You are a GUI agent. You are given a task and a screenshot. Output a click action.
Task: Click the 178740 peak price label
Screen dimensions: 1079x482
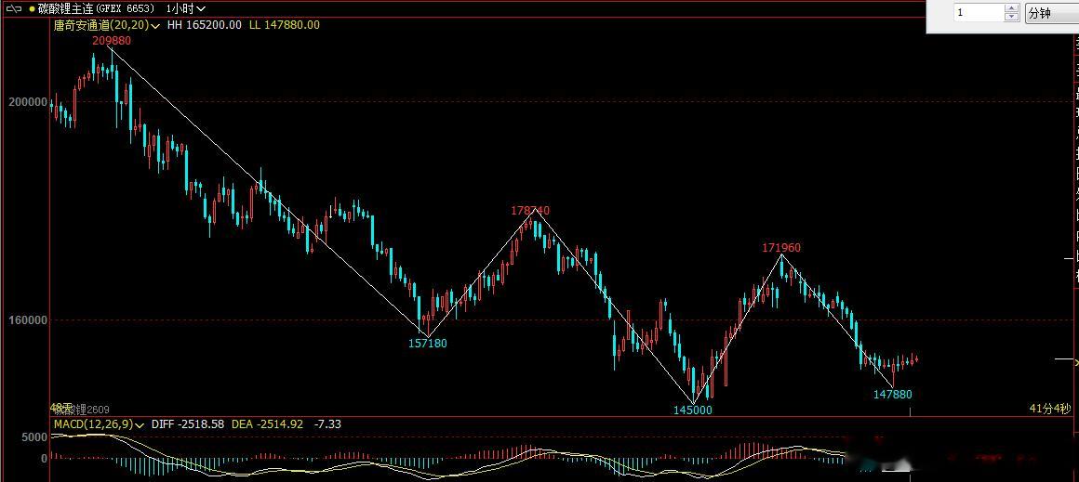click(x=530, y=210)
